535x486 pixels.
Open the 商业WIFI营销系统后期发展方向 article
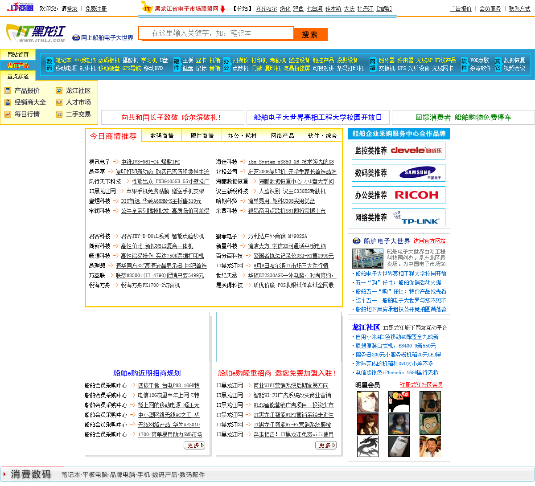291,385
